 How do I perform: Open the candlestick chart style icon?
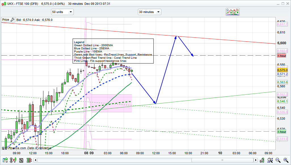[x=13, y=160]
